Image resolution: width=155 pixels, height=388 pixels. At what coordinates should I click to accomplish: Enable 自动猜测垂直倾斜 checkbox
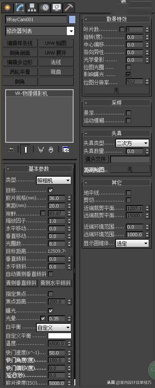(x=50, y=274)
